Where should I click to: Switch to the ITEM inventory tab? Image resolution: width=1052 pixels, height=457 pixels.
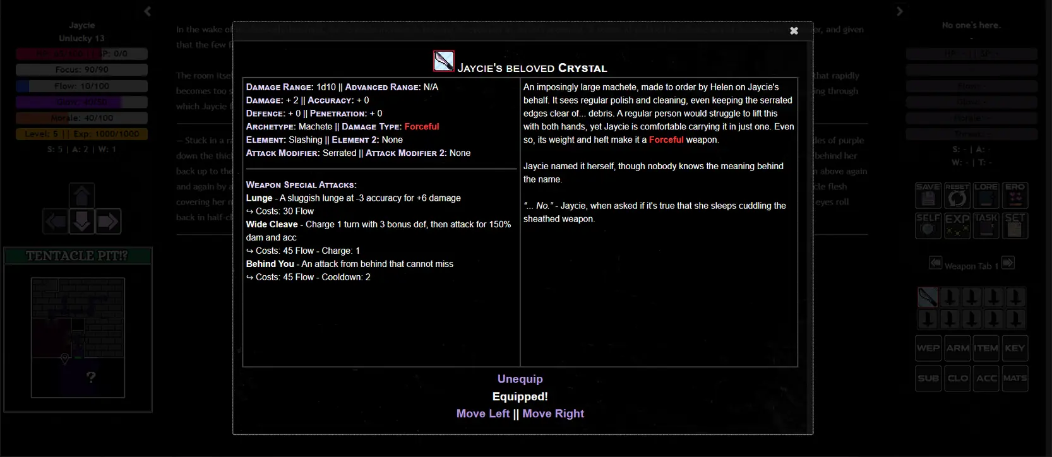986,348
